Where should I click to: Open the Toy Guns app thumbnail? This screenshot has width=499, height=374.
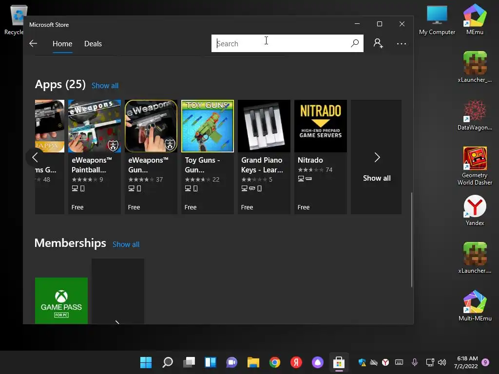208,126
